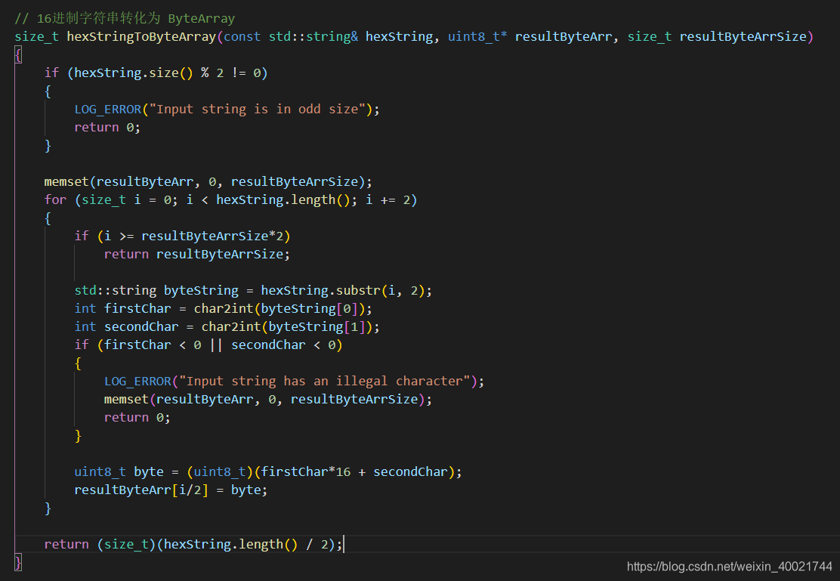840x581 pixels.
Task: Click the final return (size_t) statement
Action: (x=193, y=545)
